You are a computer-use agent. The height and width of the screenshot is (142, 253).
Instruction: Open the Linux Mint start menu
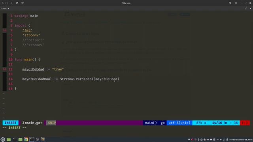[x=3, y=139]
